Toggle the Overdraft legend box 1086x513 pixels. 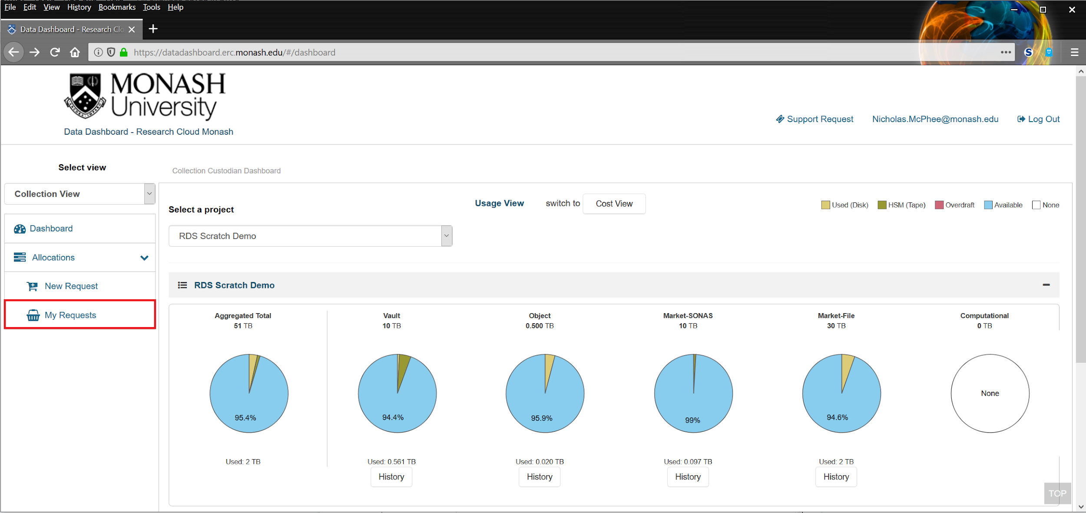tap(939, 205)
